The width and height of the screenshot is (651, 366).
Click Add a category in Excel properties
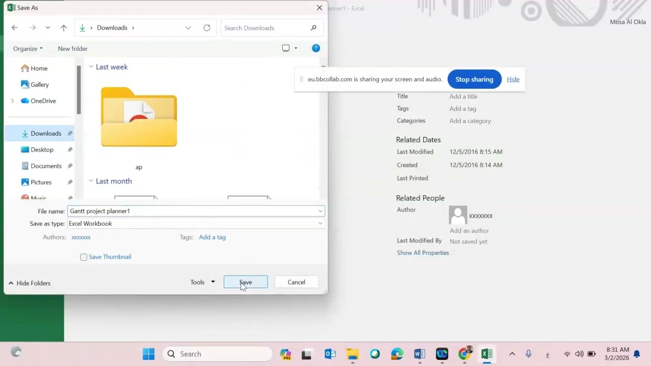click(x=470, y=121)
